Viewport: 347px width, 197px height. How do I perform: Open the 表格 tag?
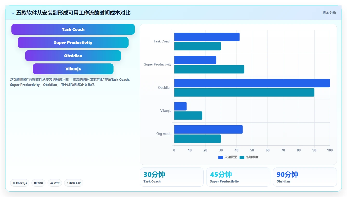tap(38, 183)
